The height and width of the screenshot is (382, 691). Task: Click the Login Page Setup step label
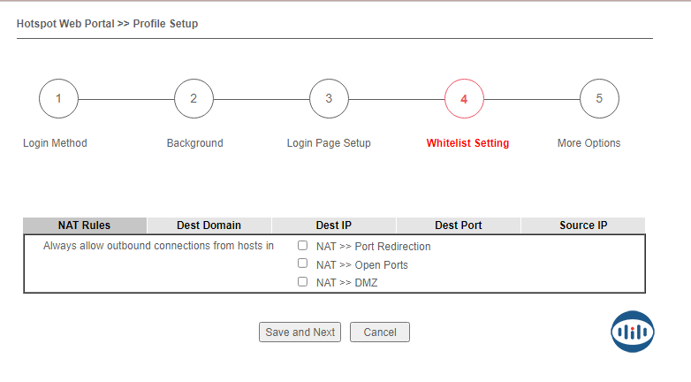pos(329,143)
